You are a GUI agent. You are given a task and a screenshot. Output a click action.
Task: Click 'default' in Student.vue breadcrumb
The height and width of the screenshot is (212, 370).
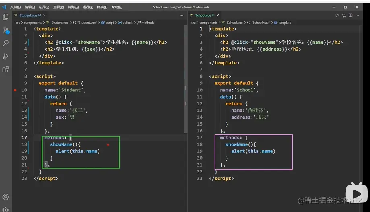127,23
